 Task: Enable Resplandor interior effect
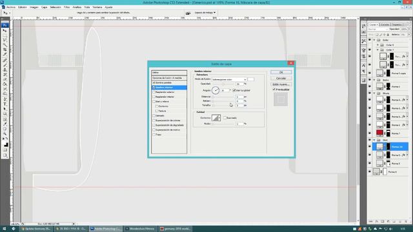pos(154,97)
